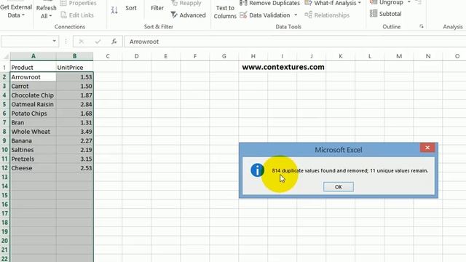This screenshot has width=466, height=262.
Task: Click the Properties connection button
Action: click(78, 3)
